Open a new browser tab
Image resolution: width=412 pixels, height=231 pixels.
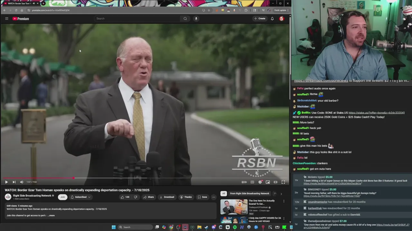43,3
